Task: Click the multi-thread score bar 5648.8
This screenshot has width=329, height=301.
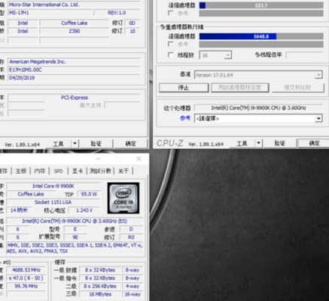Action: 261,37
